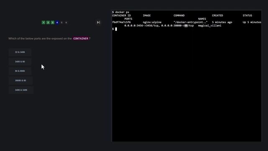The width and height of the screenshot is (268, 151).
Task: Choose answer option '38080 & 80'
Action: pyautogui.click(x=21, y=81)
